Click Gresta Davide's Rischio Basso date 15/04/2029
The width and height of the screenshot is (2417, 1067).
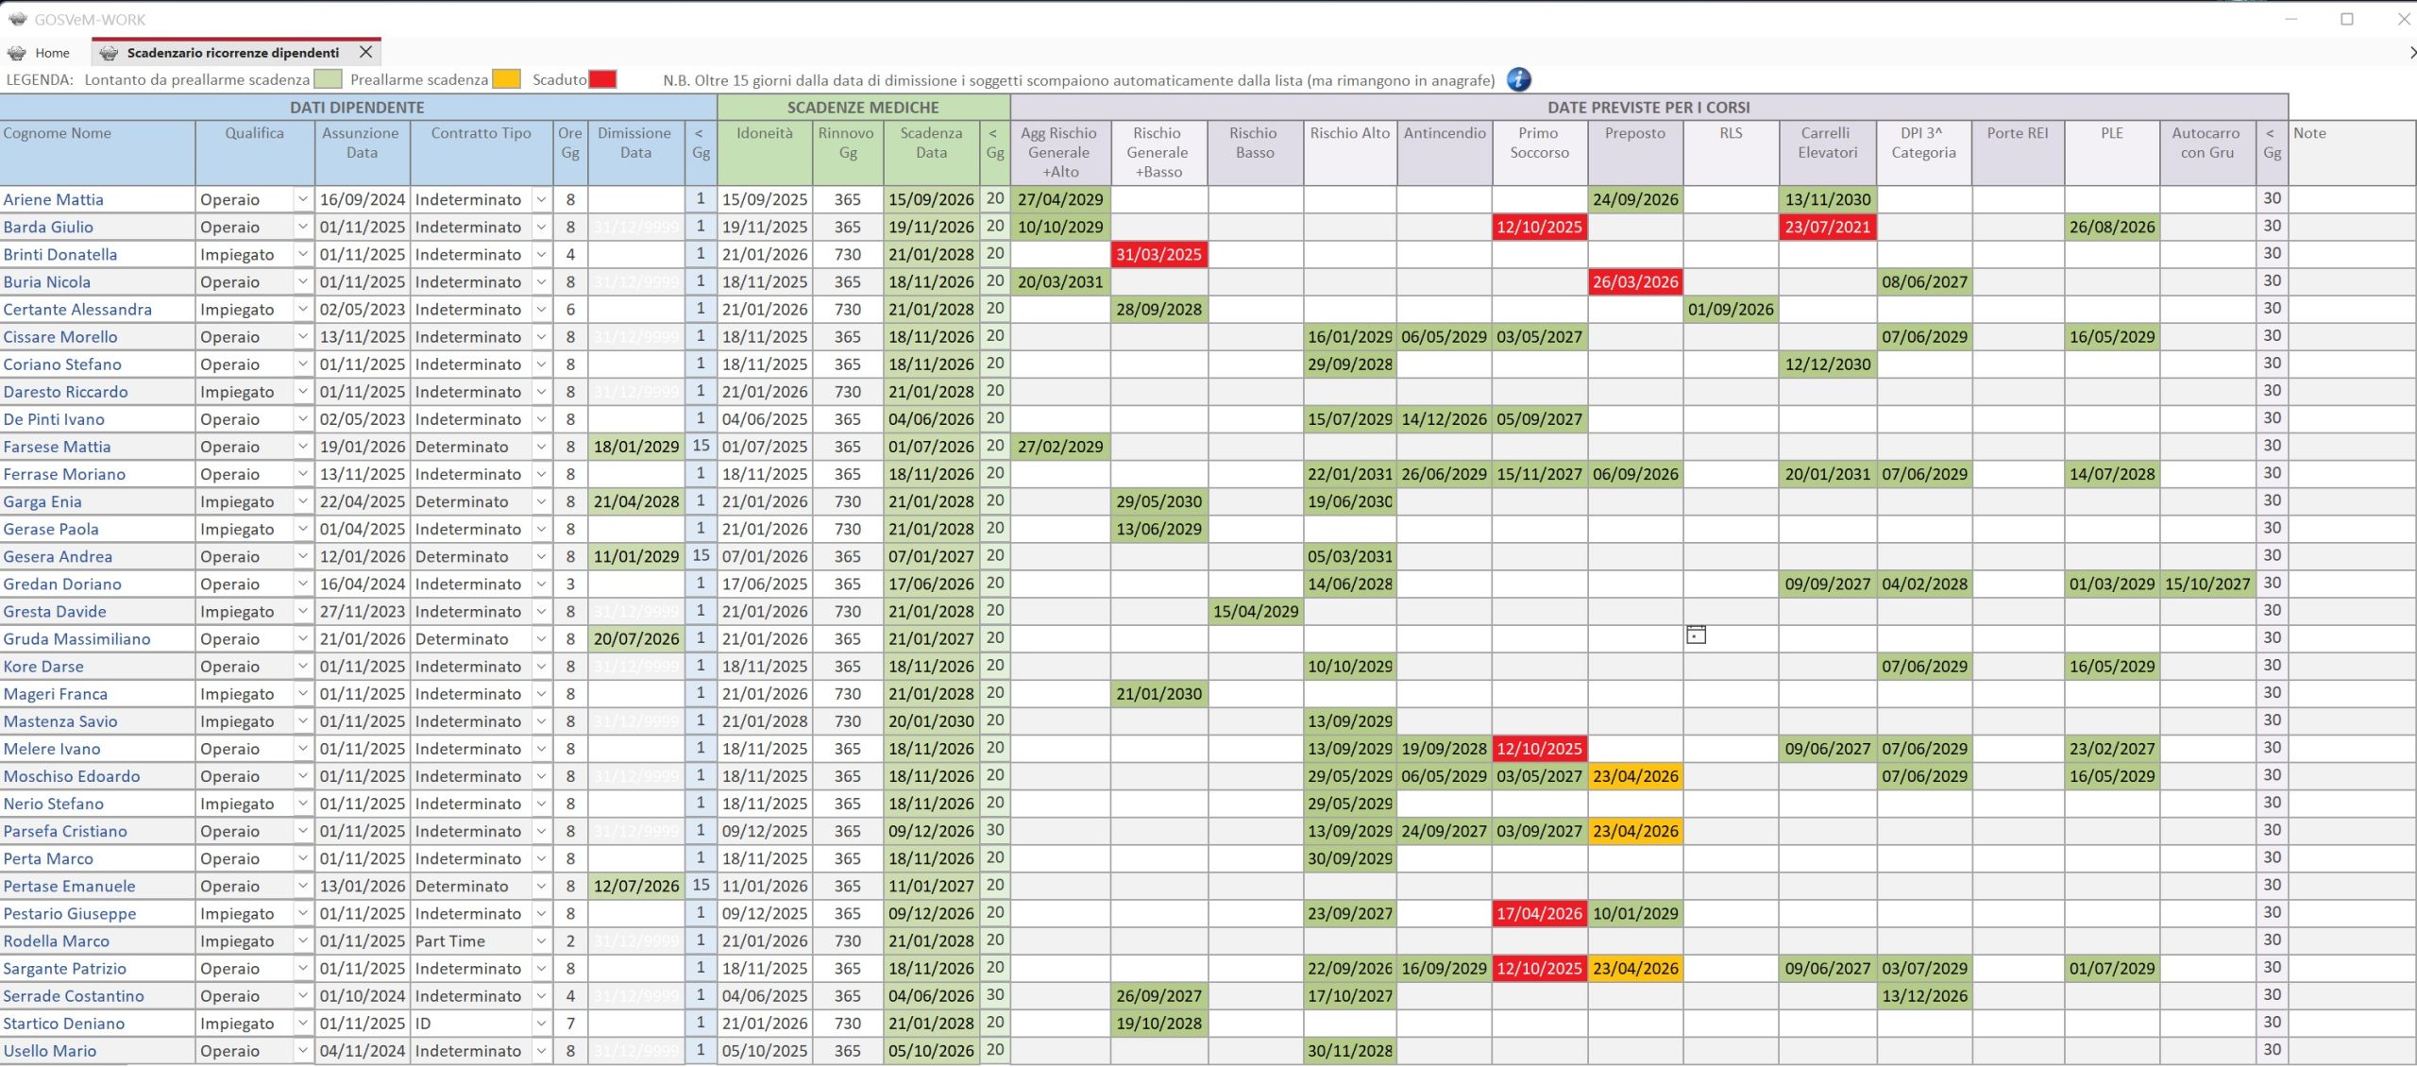[x=1256, y=611]
